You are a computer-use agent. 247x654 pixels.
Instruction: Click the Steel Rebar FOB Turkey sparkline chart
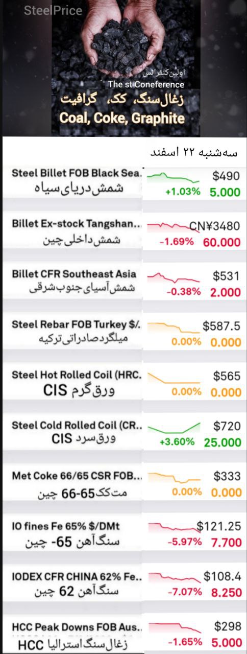coord(172,328)
